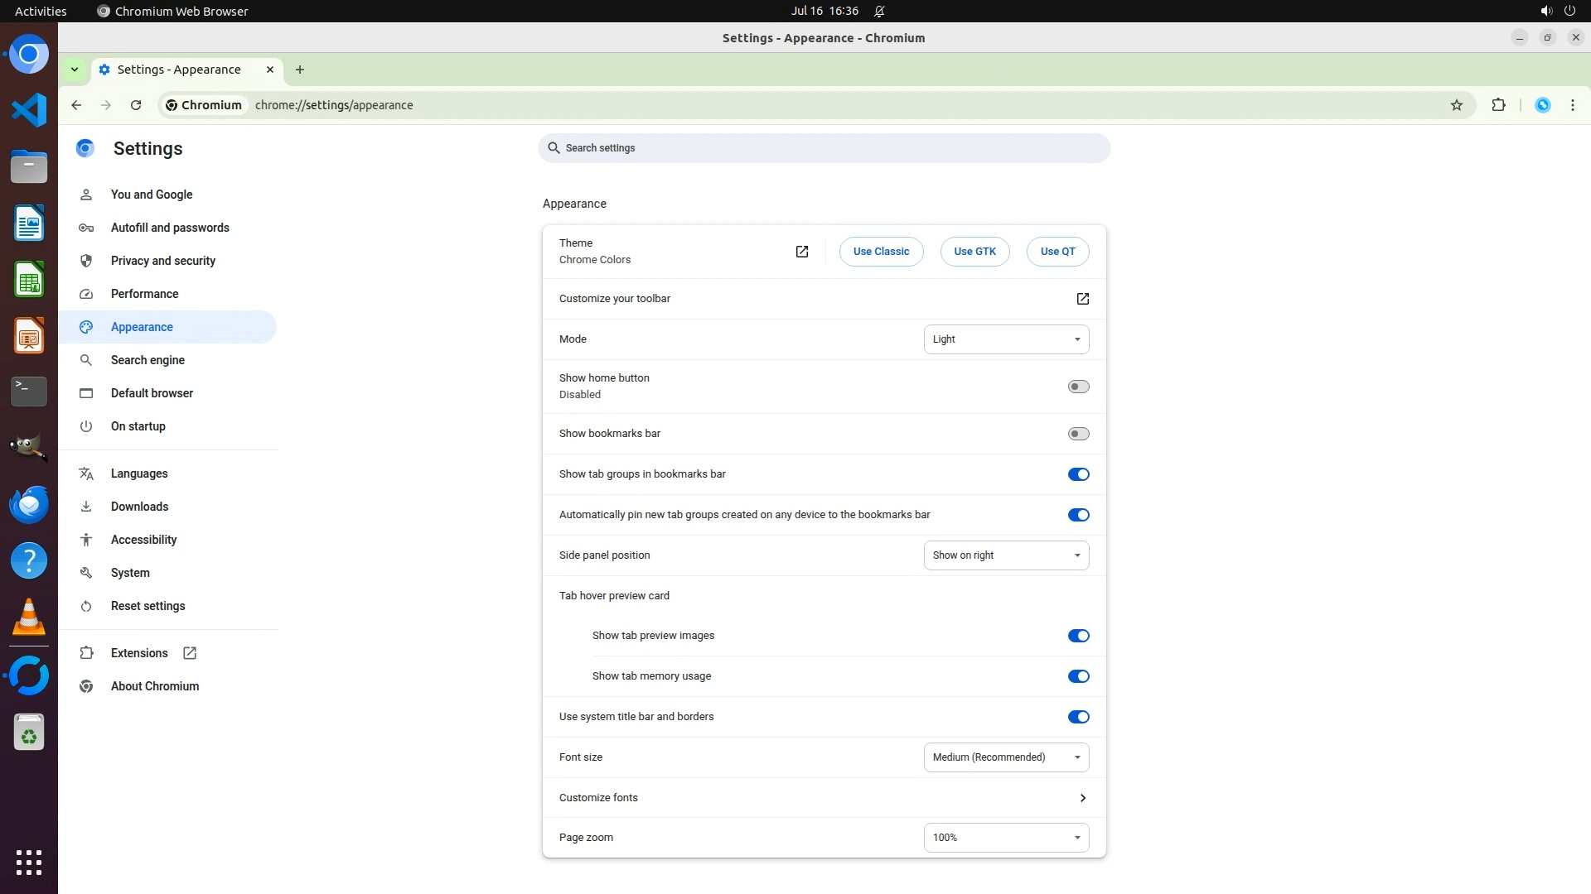Turn on Show bookmarks bar toggle
This screenshot has width=1591, height=894.
click(x=1078, y=434)
